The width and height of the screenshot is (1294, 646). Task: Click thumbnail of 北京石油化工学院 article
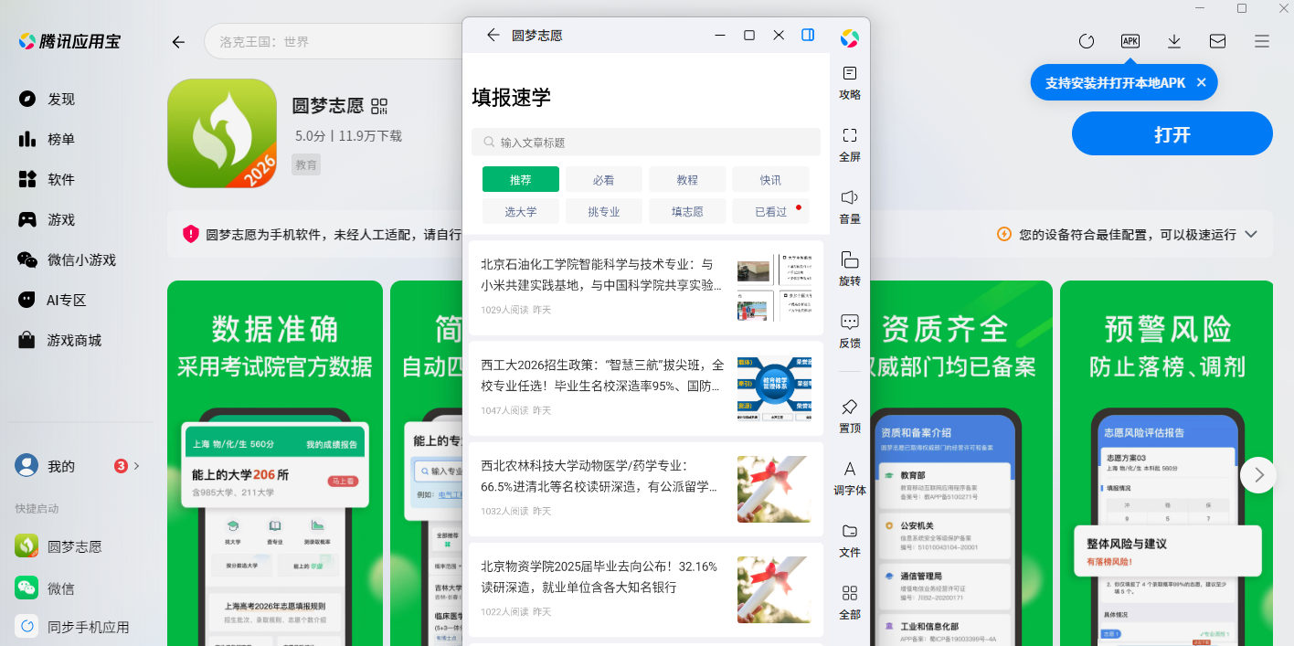pyautogui.click(x=774, y=288)
